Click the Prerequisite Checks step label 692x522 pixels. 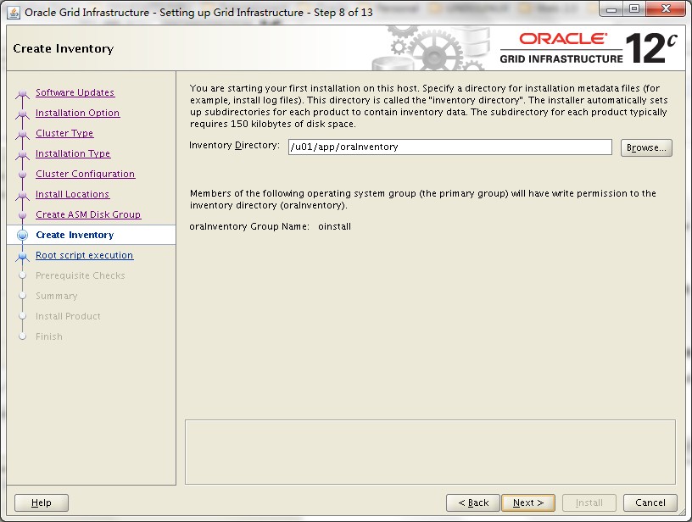coord(81,275)
